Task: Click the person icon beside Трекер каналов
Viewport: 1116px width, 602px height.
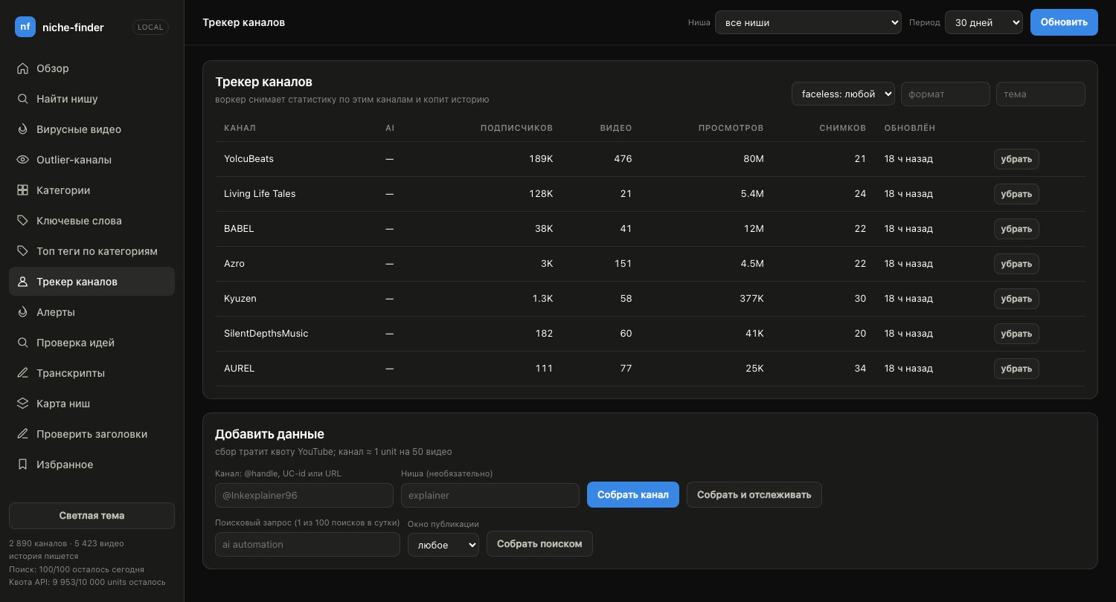Action: 22,282
